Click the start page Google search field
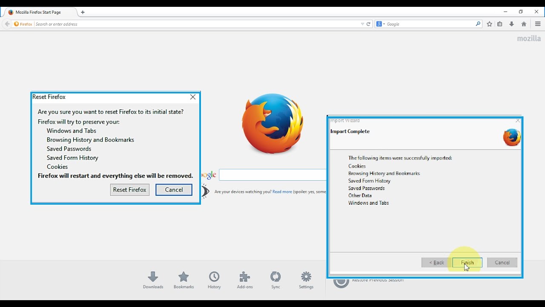 coord(272,175)
